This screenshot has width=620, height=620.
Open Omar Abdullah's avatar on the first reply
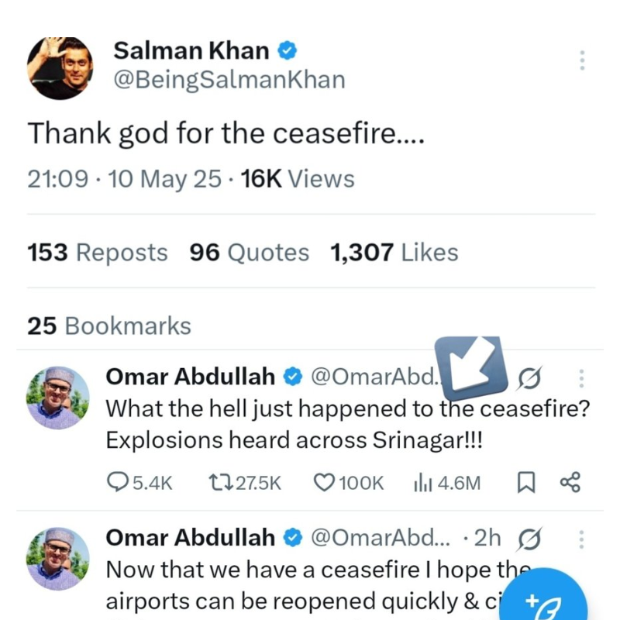point(58,398)
